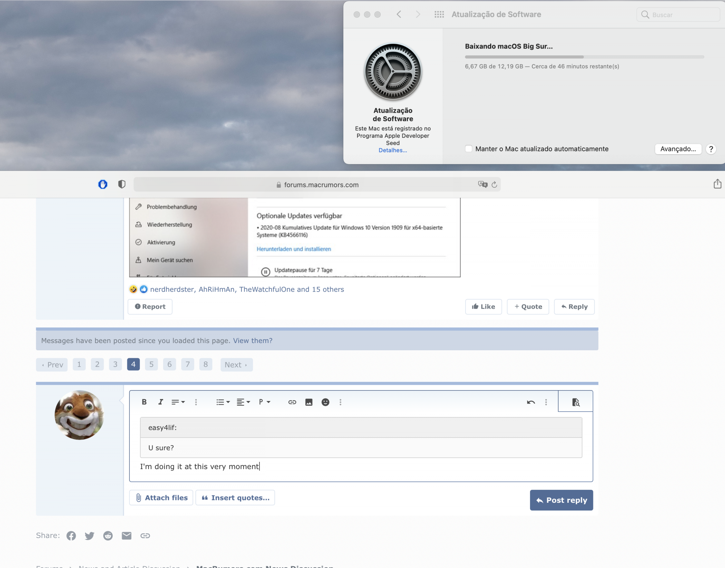Open the smilies emoji picker
725x568 pixels.
tap(325, 402)
